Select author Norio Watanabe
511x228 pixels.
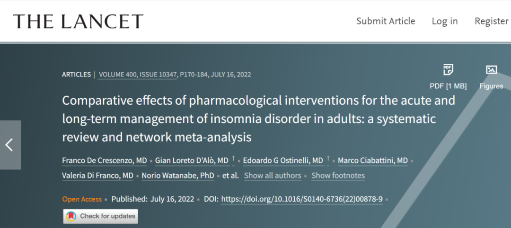click(178, 176)
